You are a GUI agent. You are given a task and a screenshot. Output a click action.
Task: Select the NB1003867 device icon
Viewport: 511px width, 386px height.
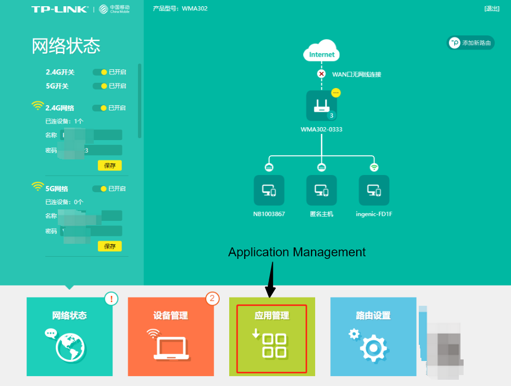tap(269, 190)
